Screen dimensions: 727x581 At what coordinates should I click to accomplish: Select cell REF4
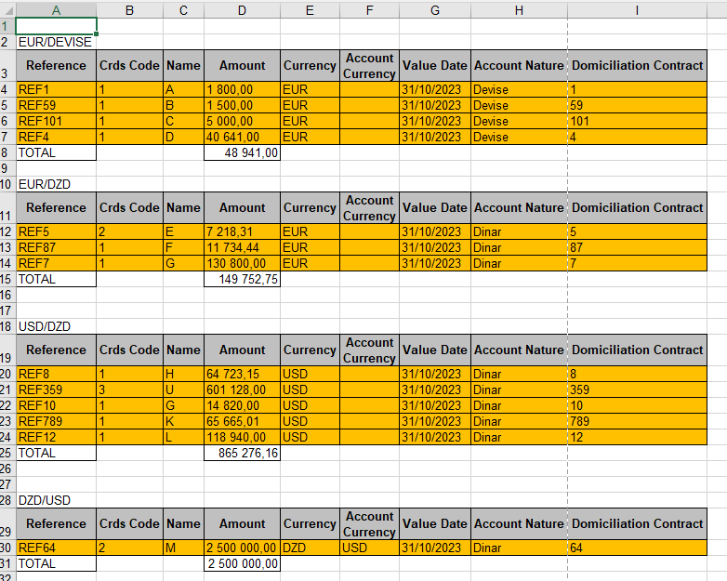tap(56, 137)
